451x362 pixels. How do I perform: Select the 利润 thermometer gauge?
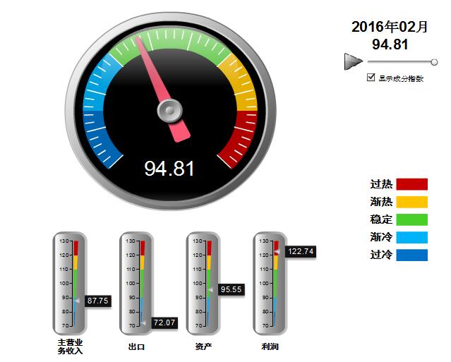point(270,283)
